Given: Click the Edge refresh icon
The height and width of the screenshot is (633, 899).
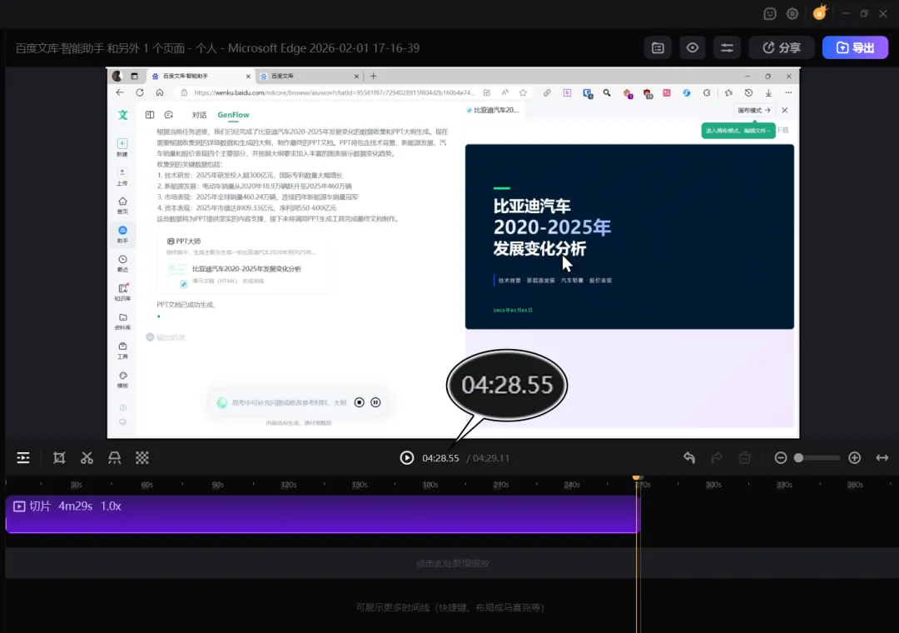Looking at the screenshot, I should [x=139, y=92].
